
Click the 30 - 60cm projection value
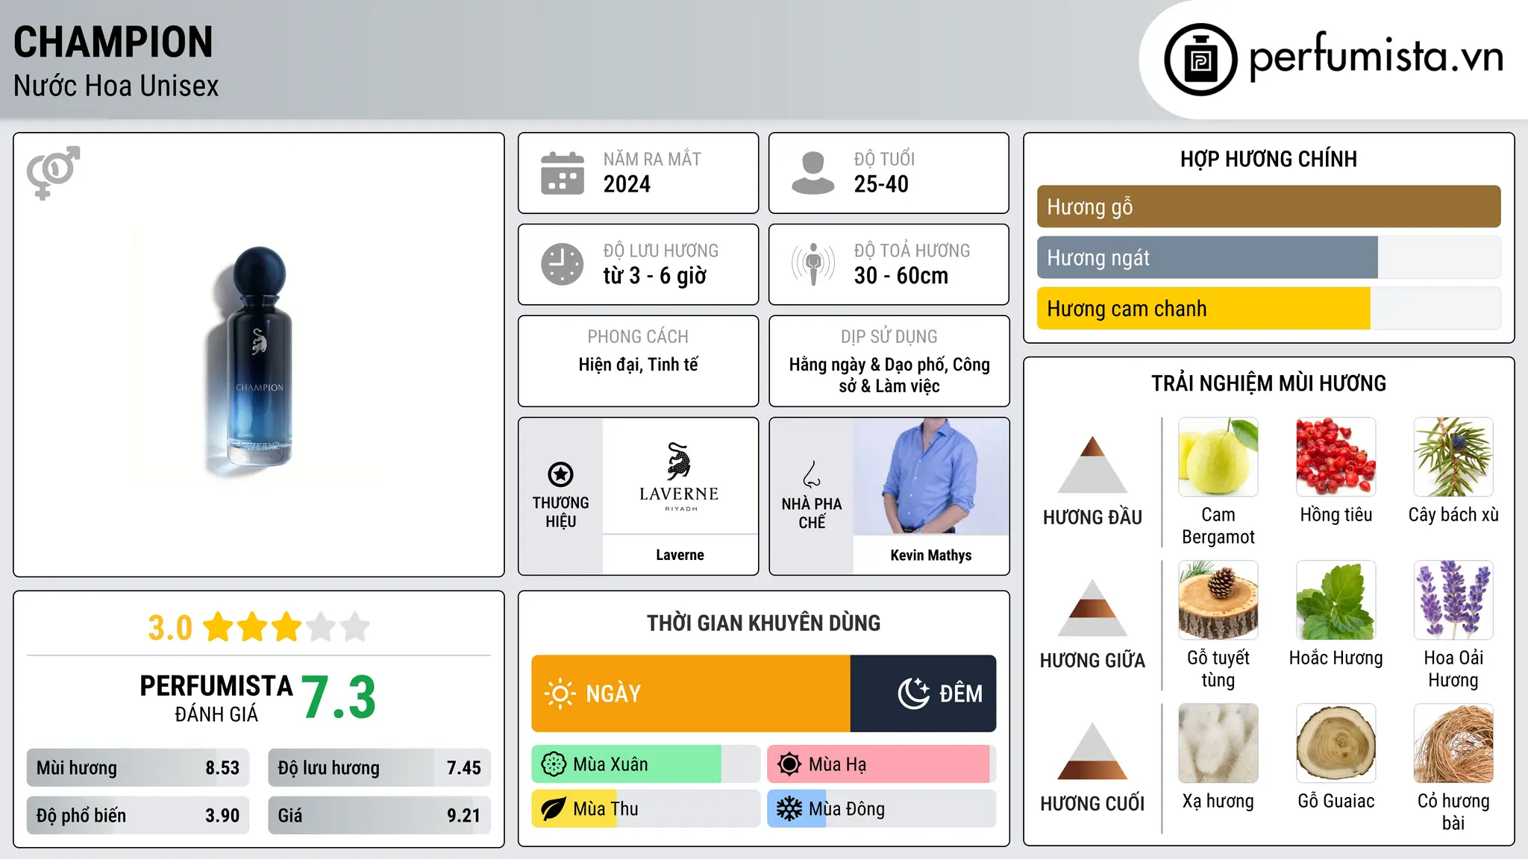click(901, 276)
